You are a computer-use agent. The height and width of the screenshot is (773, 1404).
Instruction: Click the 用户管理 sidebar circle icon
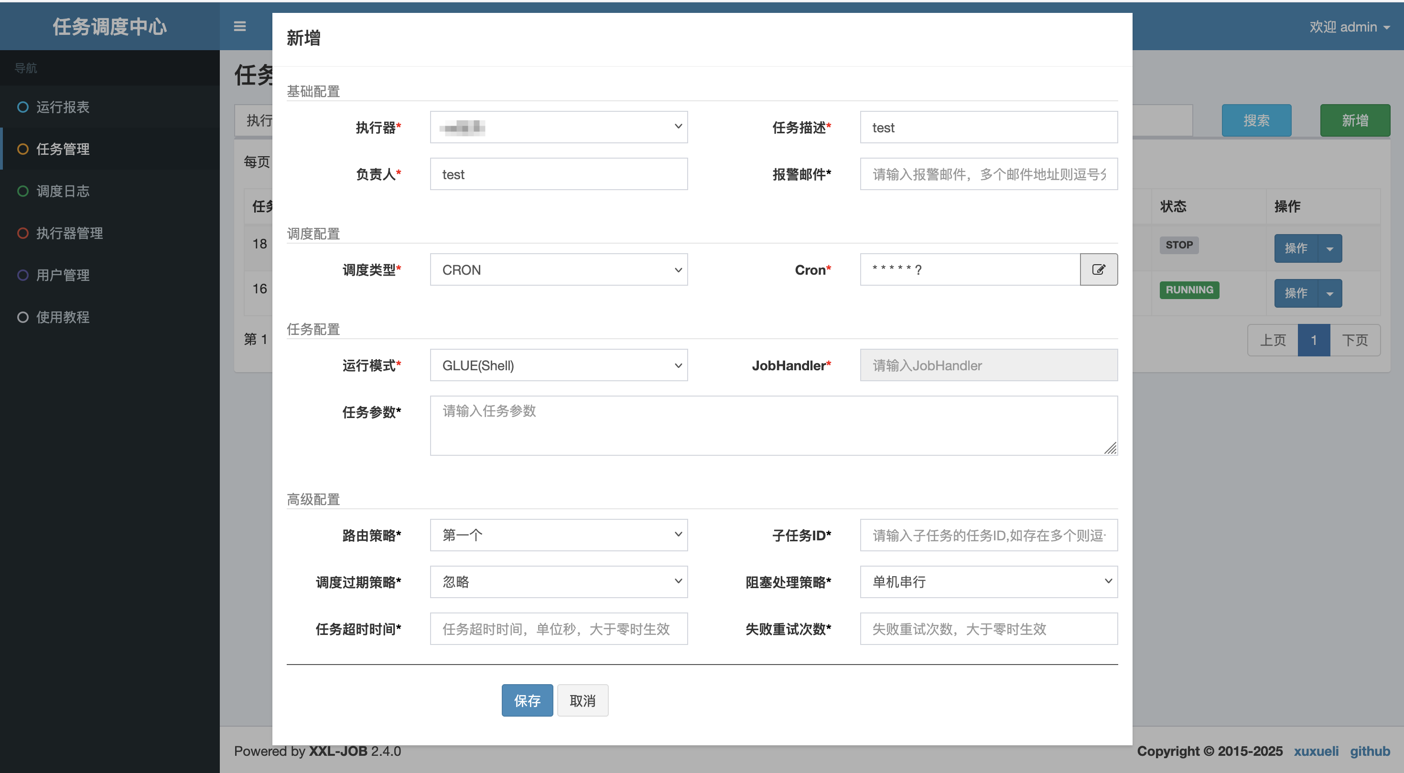[x=23, y=275]
